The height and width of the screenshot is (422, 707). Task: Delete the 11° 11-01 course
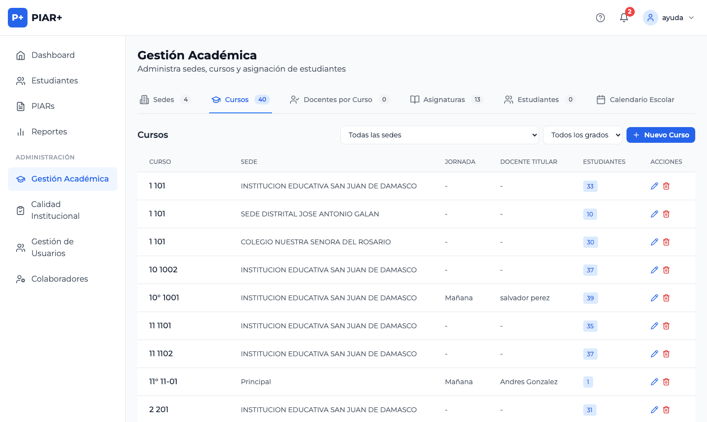click(x=666, y=382)
